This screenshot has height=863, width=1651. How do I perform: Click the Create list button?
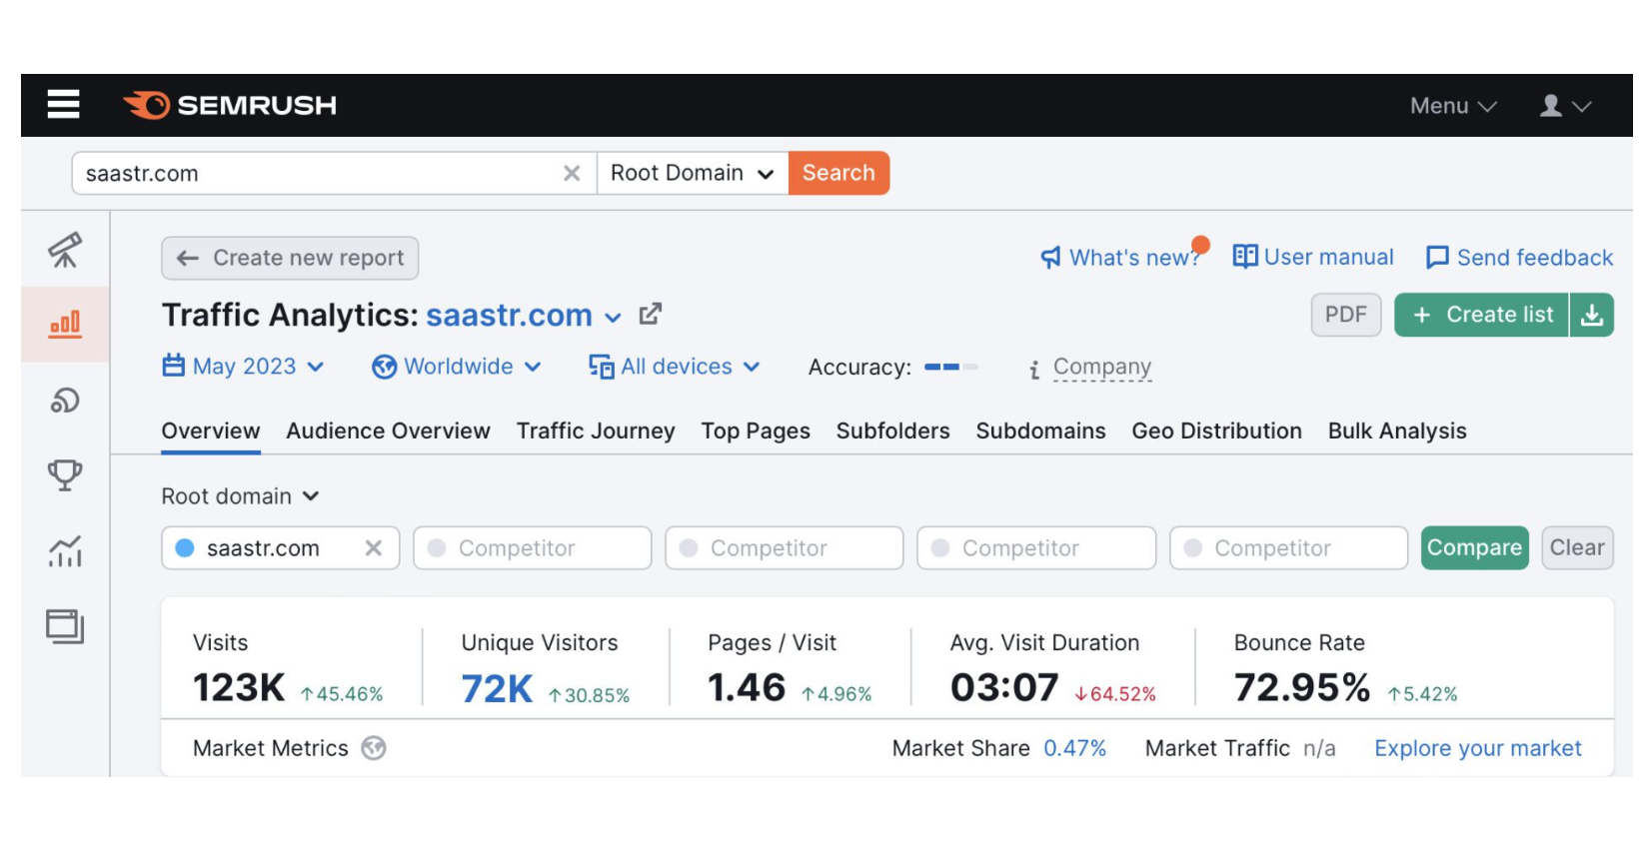pyautogui.click(x=1482, y=316)
